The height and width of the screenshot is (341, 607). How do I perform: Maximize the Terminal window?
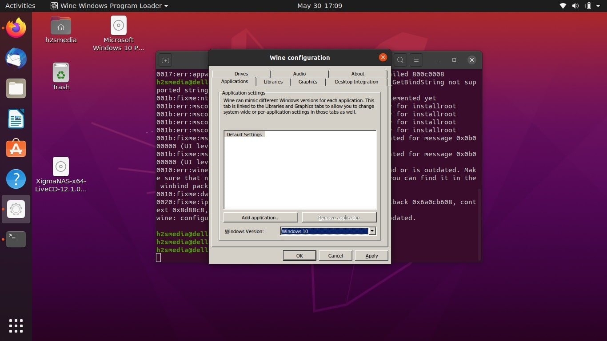tap(454, 60)
